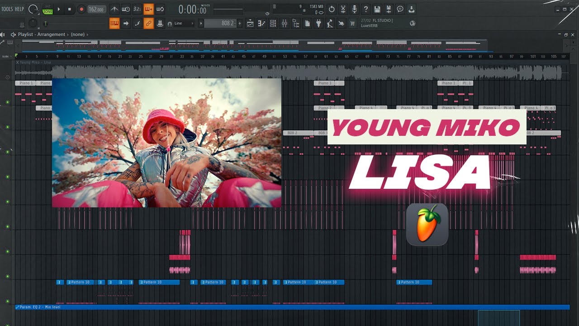Mute the Young Miko - Lisa audio track

click(7, 77)
